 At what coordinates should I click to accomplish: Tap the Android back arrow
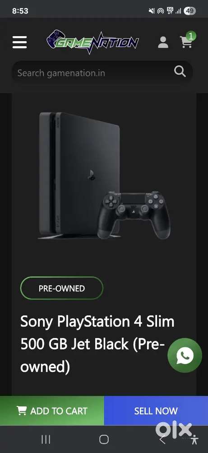pos(162,439)
